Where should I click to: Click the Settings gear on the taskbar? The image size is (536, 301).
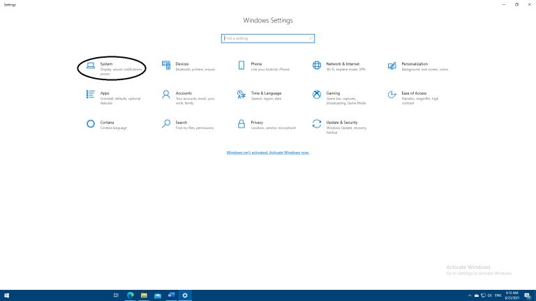pos(185,295)
